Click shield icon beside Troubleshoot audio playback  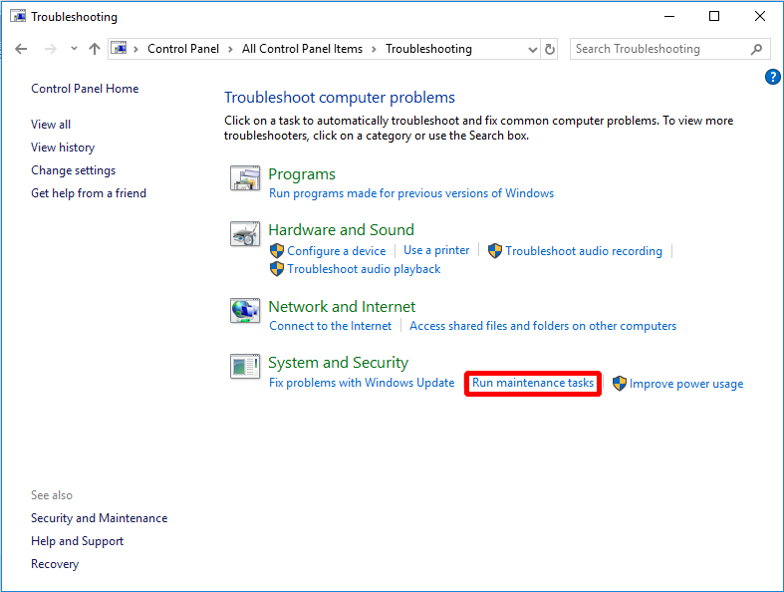(277, 269)
